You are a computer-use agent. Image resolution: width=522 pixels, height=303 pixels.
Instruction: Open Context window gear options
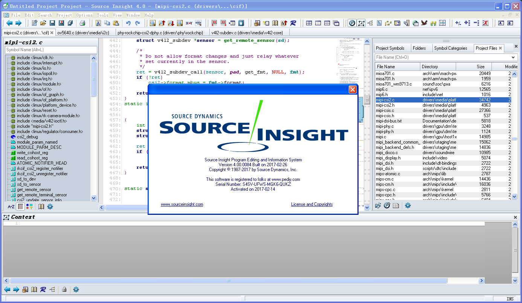(x=76, y=289)
